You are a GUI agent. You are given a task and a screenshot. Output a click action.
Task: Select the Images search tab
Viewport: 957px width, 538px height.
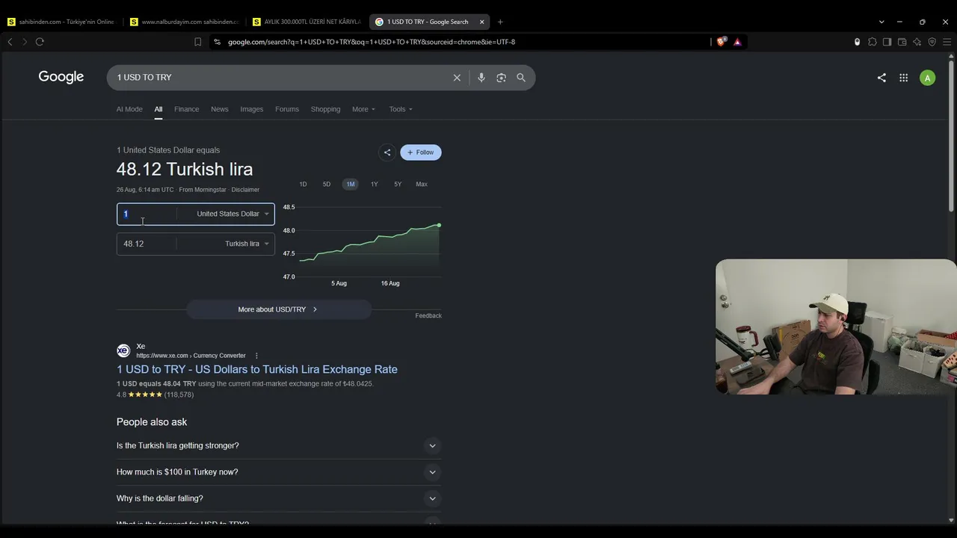tap(252, 109)
